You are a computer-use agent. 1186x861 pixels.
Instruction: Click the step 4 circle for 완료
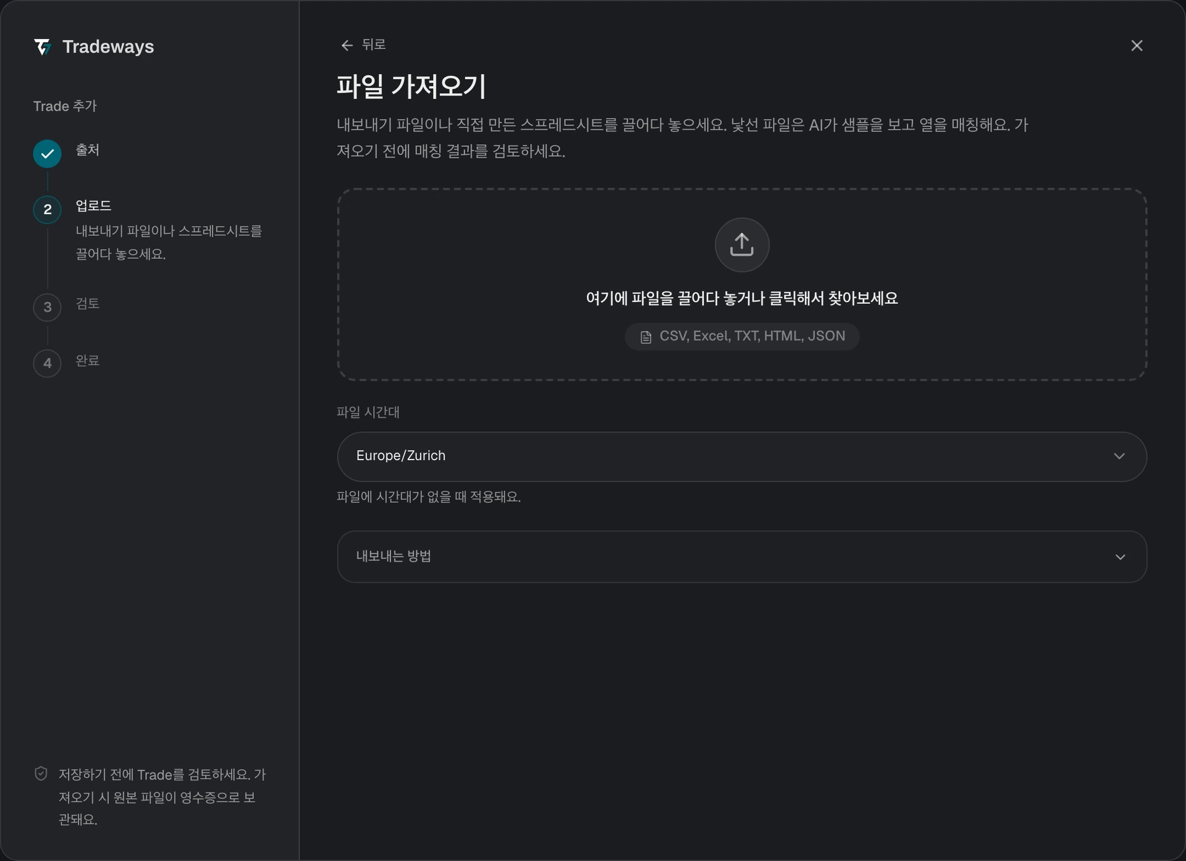coord(47,363)
